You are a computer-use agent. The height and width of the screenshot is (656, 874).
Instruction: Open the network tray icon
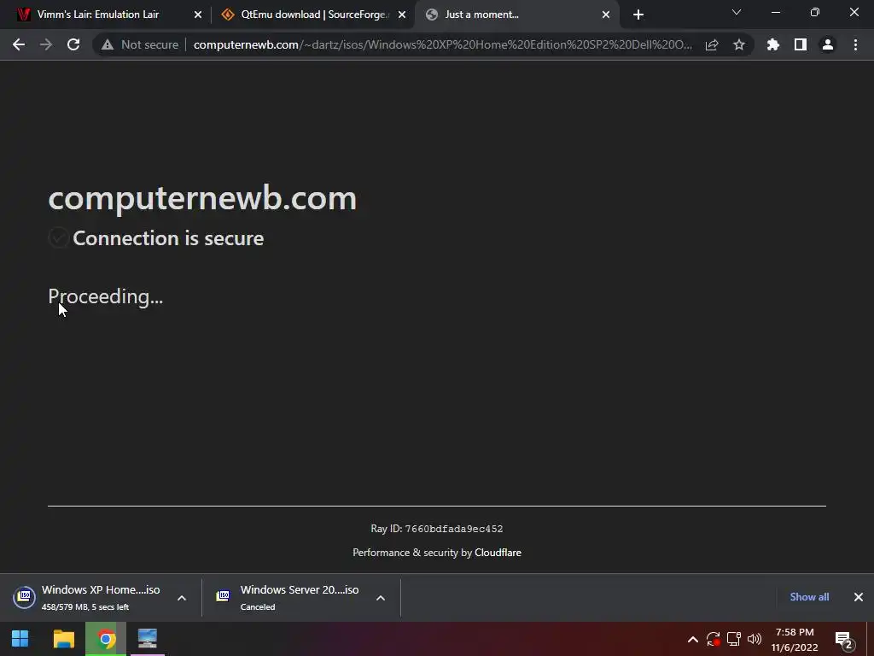click(733, 639)
